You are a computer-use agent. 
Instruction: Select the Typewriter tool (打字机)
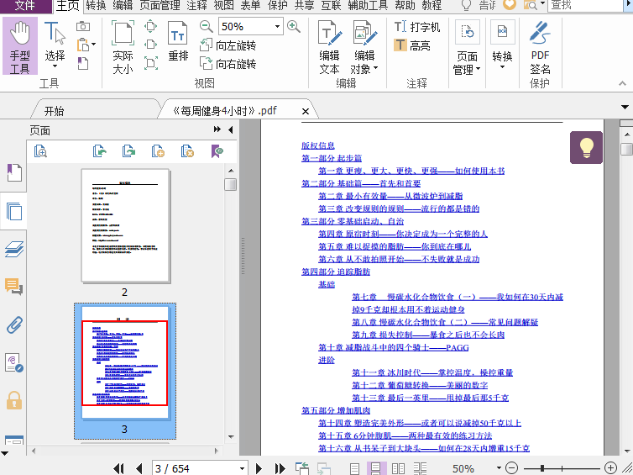[416, 27]
